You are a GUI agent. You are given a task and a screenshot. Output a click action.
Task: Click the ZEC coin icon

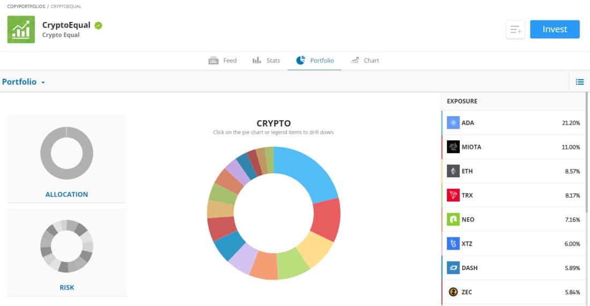[x=453, y=292]
